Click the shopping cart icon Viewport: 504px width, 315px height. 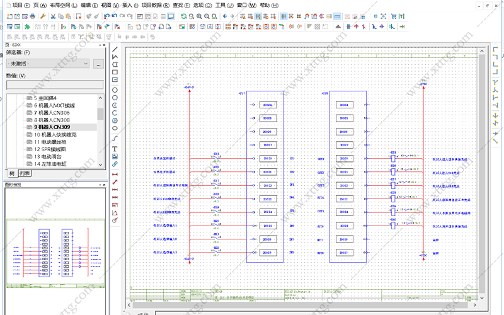tap(393, 16)
